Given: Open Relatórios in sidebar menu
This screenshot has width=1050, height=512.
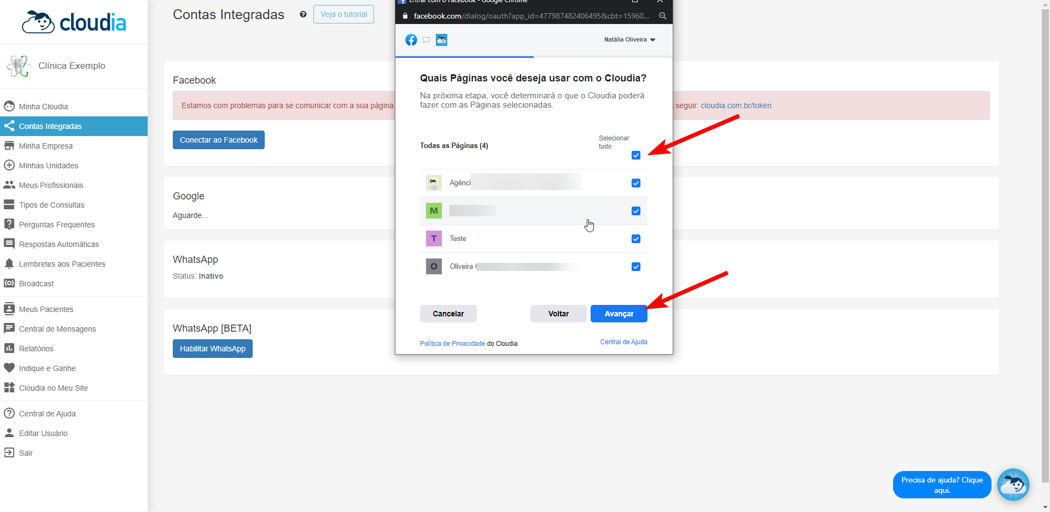Looking at the screenshot, I should pyautogui.click(x=36, y=349).
